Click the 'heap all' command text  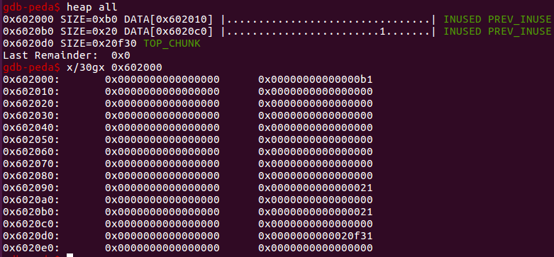[92, 6]
